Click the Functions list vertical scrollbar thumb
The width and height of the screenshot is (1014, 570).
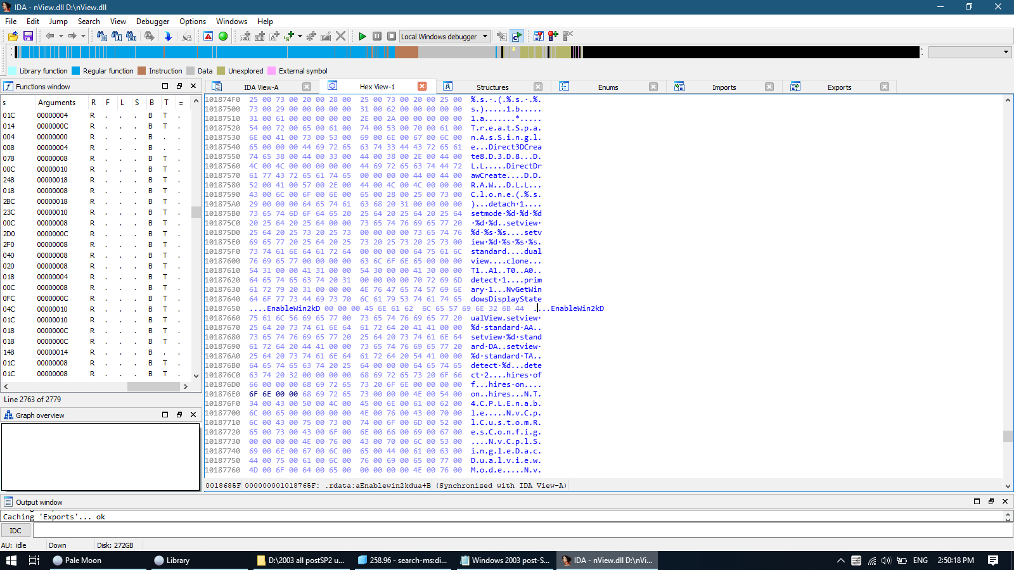click(196, 212)
